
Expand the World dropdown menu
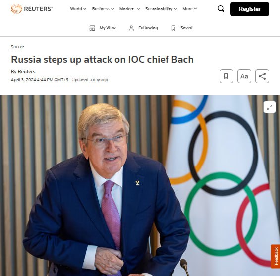pos(78,9)
